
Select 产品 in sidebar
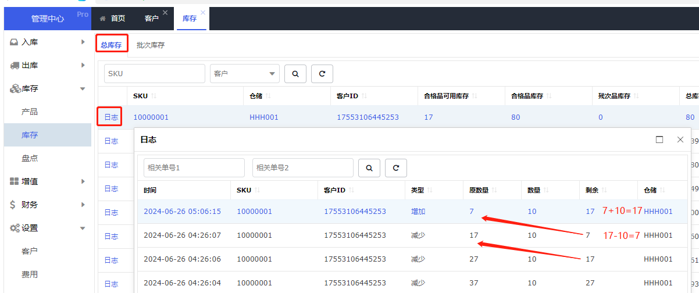(30, 112)
